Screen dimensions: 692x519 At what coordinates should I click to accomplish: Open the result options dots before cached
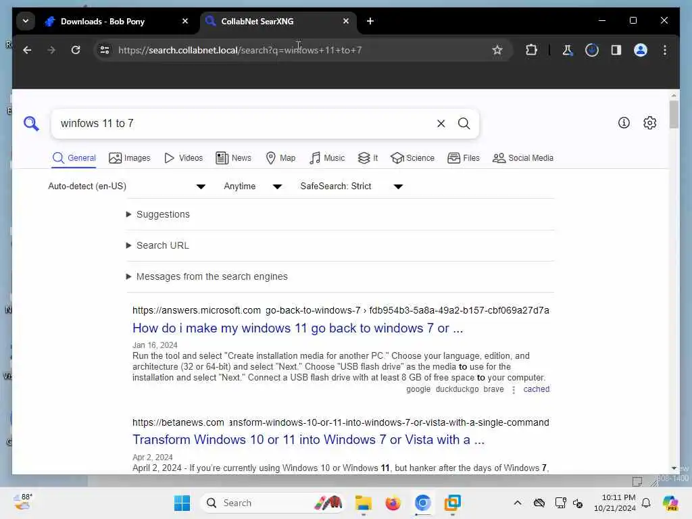514,390
